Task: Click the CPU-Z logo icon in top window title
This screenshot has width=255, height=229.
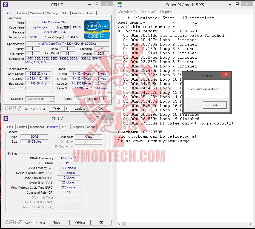Action: [5, 5]
